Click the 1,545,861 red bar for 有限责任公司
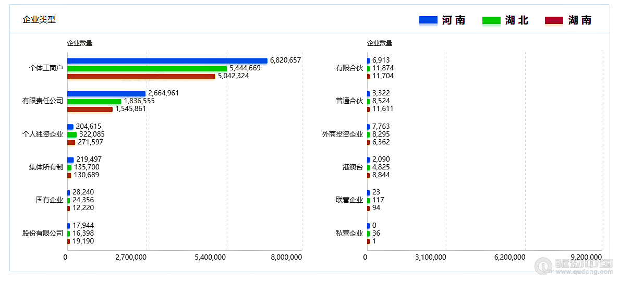 [x=90, y=109]
